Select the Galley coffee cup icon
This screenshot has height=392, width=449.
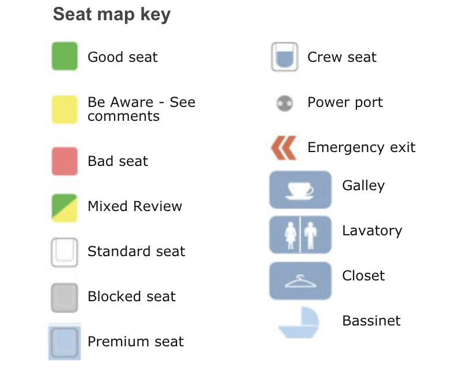point(300,190)
